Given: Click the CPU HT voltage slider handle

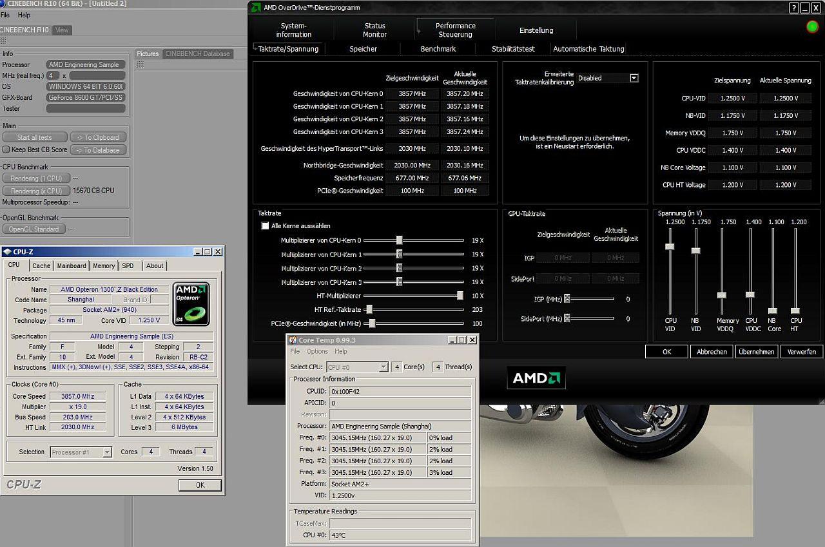Looking at the screenshot, I should pyautogui.click(x=795, y=311).
